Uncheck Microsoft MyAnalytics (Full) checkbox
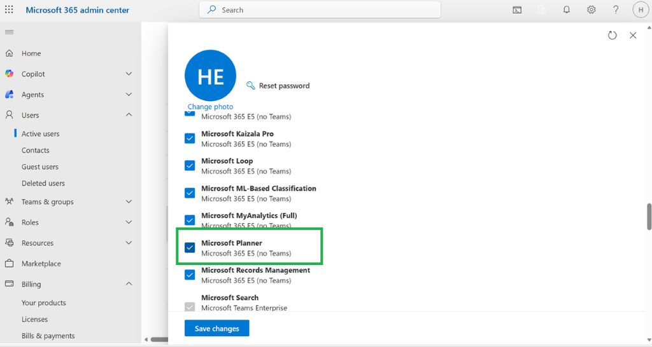The image size is (652, 347). 190,220
